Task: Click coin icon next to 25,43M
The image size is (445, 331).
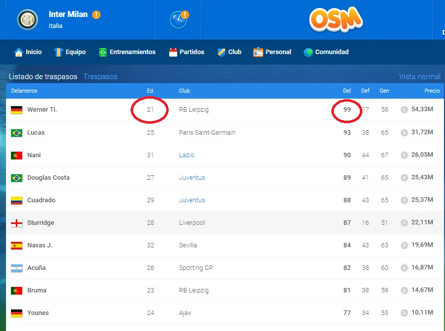Action: pyautogui.click(x=404, y=178)
